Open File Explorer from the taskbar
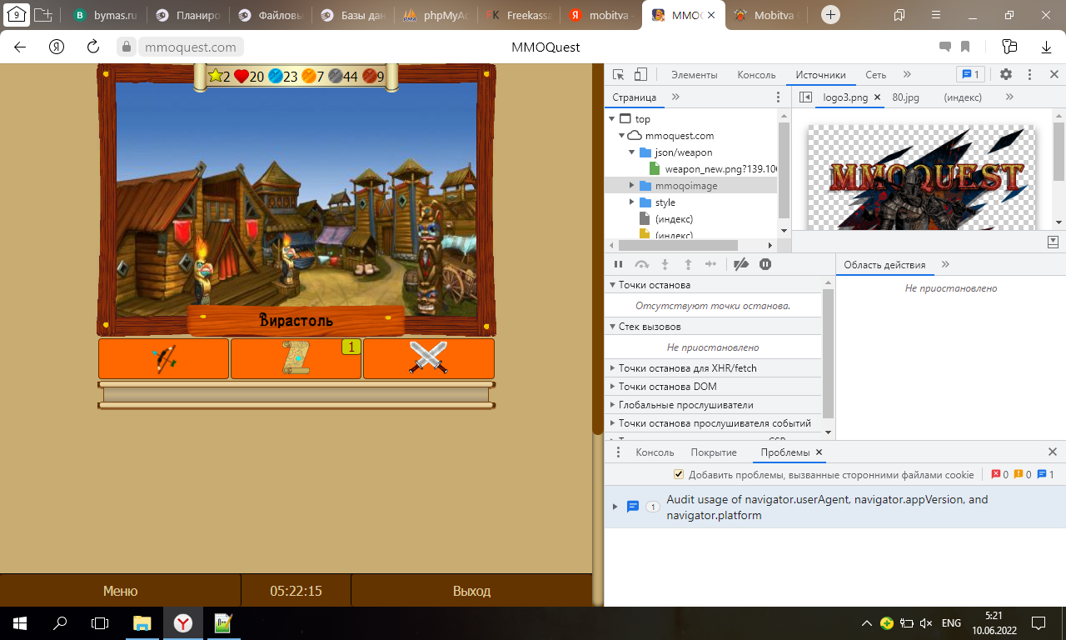This screenshot has width=1066, height=640. 142,623
